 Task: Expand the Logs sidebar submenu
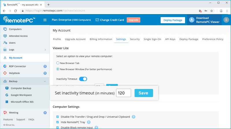[45, 50]
